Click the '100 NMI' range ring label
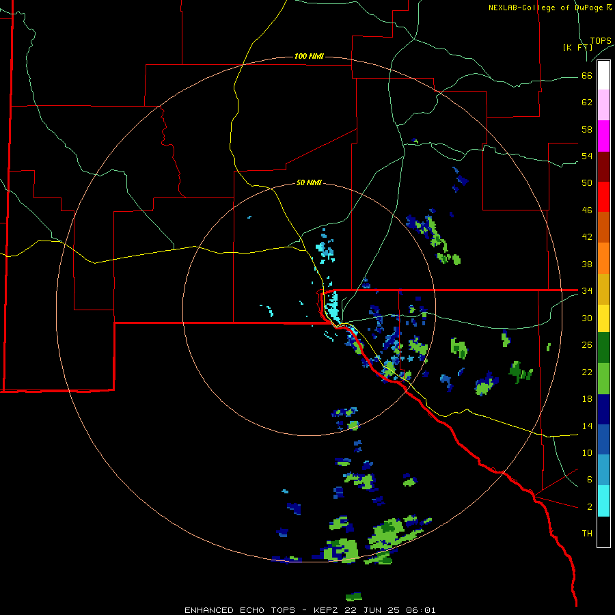This screenshot has height=615, width=615. (x=309, y=56)
